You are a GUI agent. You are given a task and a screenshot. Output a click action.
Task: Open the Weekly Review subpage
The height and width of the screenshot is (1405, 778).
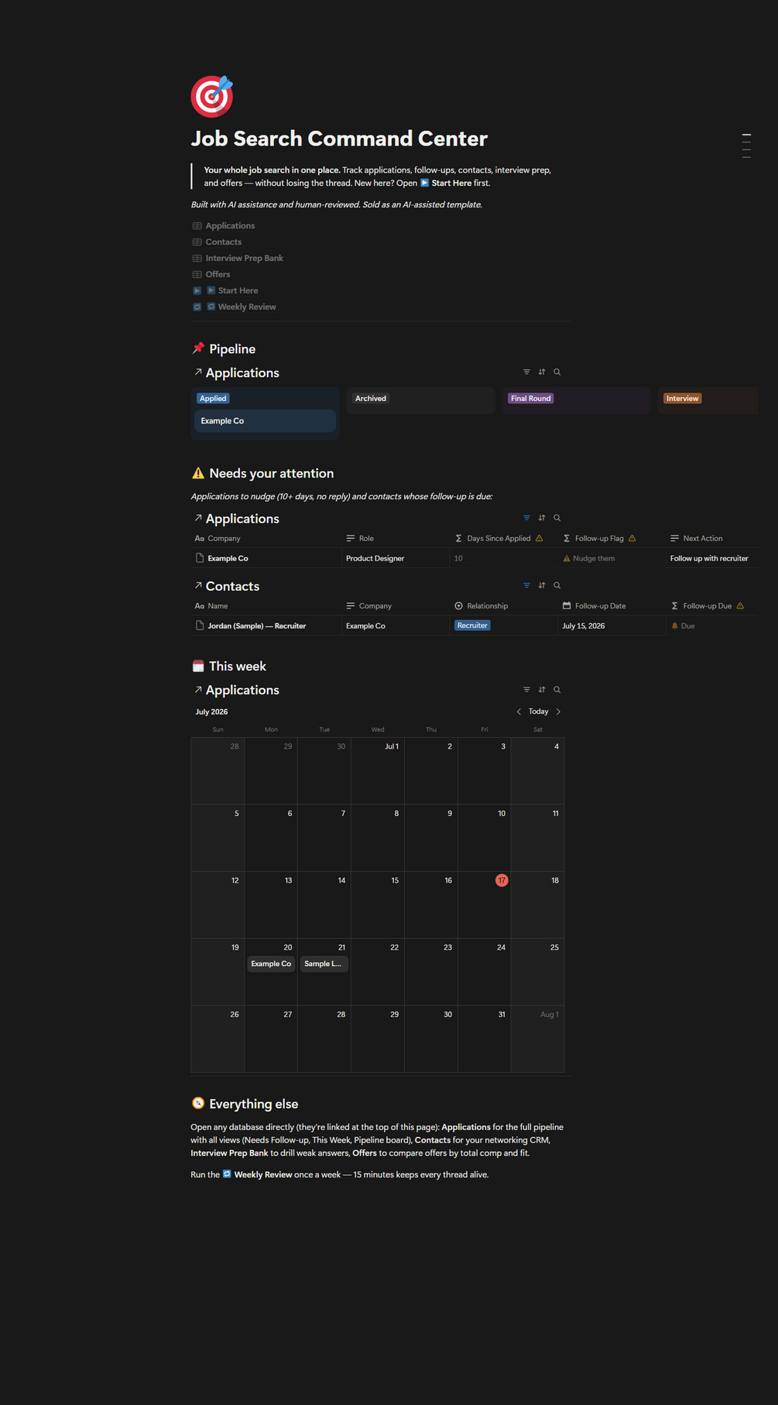tap(241, 307)
